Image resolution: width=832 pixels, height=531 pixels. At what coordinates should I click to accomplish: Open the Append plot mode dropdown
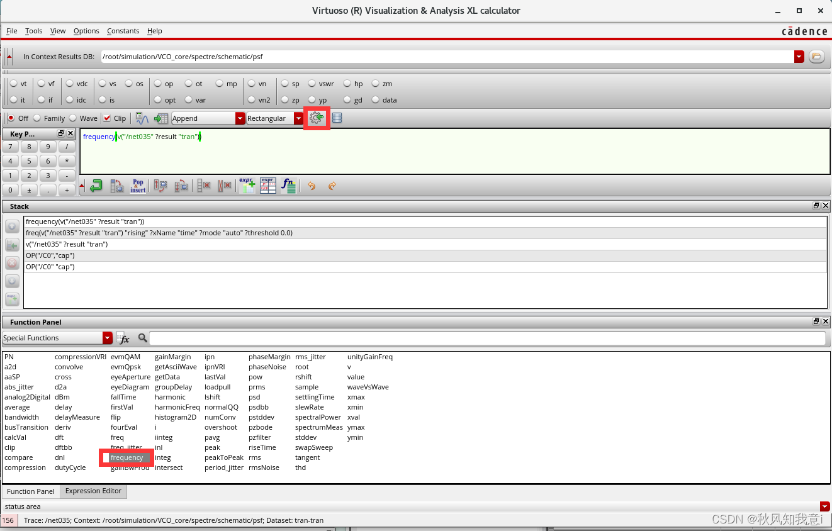pyautogui.click(x=240, y=118)
